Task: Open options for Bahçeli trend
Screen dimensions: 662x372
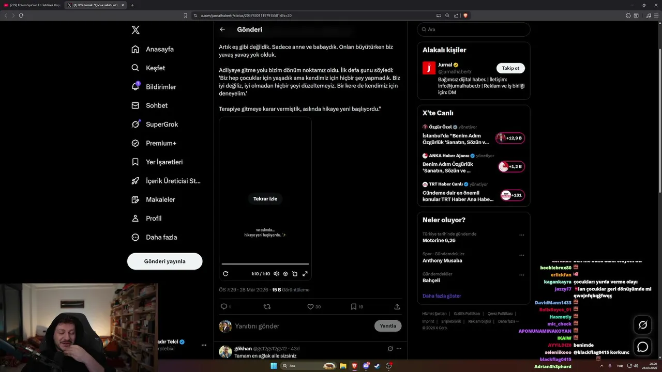Action: pyautogui.click(x=521, y=275)
